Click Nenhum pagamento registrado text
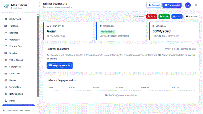This screenshot has width=203, height=114. (121, 95)
